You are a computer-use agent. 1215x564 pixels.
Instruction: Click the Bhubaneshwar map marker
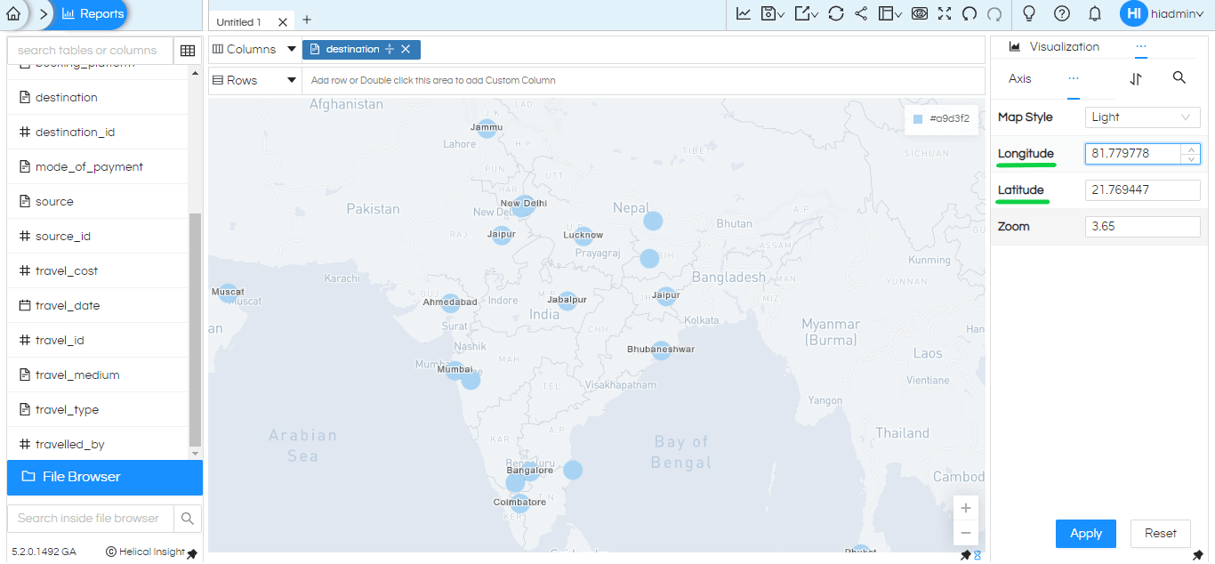pos(661,350)
